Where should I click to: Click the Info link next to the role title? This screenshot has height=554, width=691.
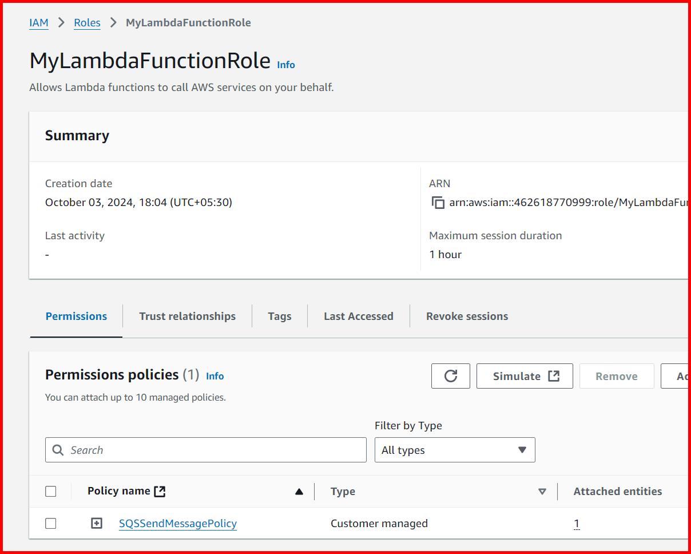click(286, 65)
